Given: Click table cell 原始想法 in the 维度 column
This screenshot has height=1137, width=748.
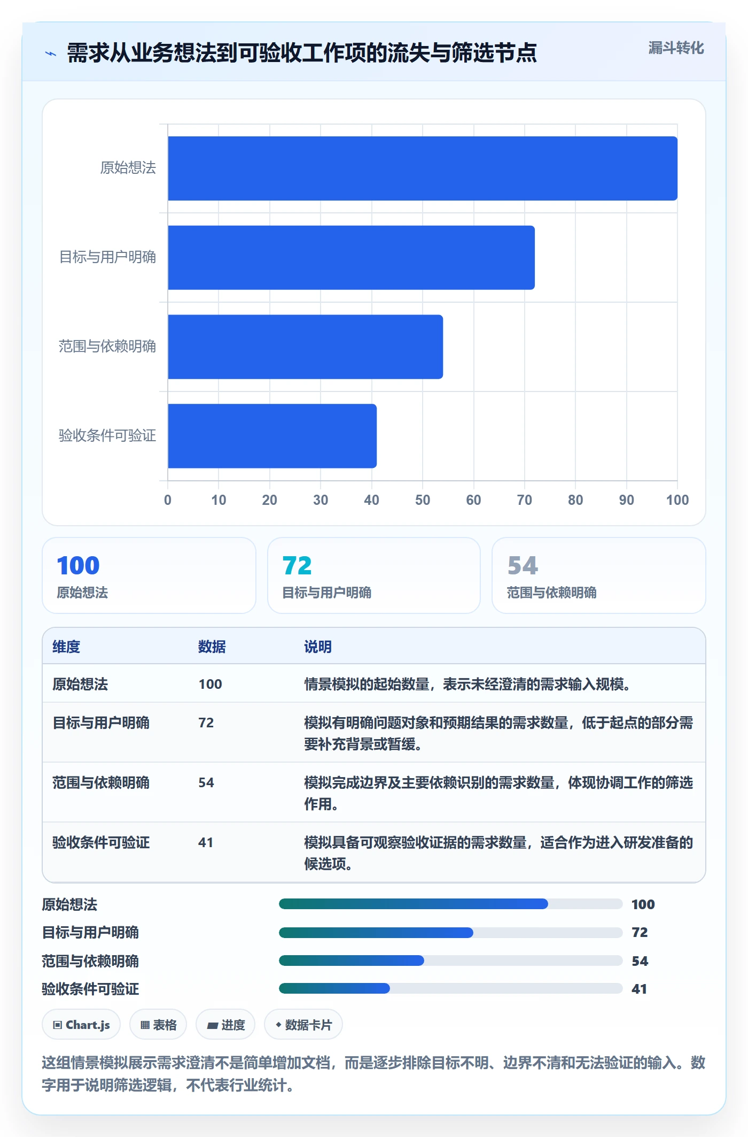Looking at the screenshot, I should point(80,684).
